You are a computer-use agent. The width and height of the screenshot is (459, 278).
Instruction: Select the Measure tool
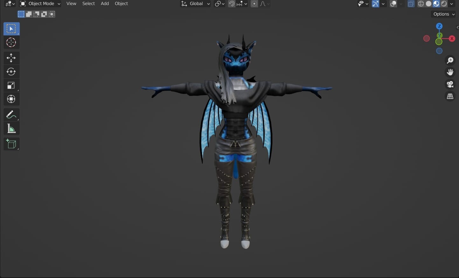(11, 128)
